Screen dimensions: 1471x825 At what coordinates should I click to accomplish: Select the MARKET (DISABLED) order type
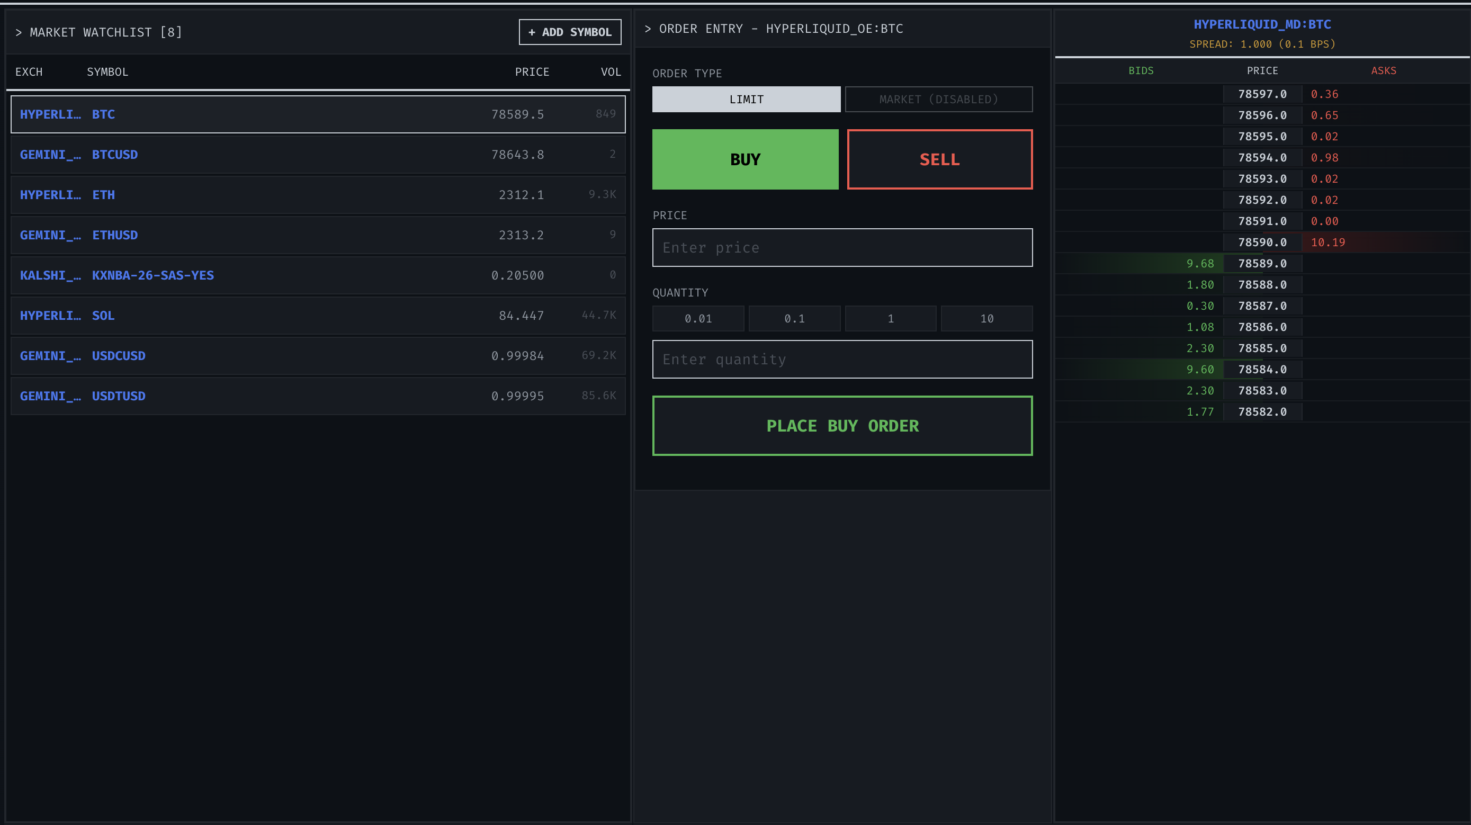pyautogui.click(x=939, y=100)
